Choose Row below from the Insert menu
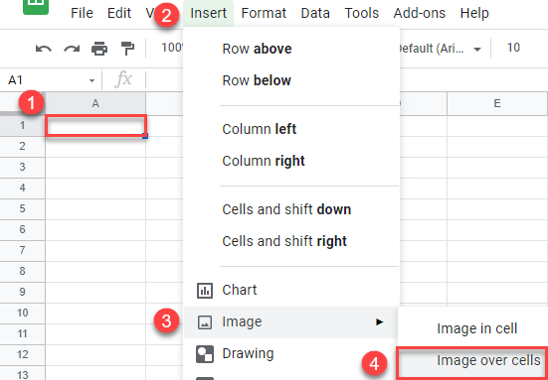The image size is (548, 380). (x=290, y=80)
